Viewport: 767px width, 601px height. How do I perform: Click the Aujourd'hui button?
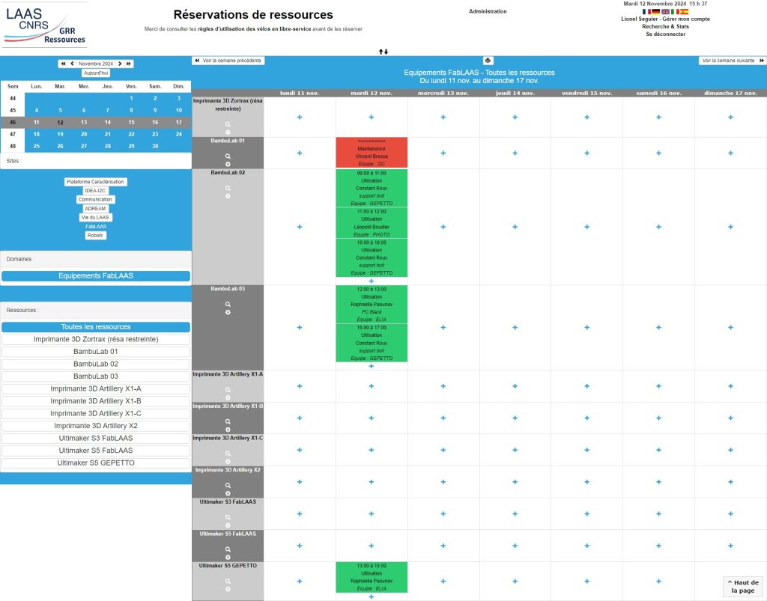96,73
